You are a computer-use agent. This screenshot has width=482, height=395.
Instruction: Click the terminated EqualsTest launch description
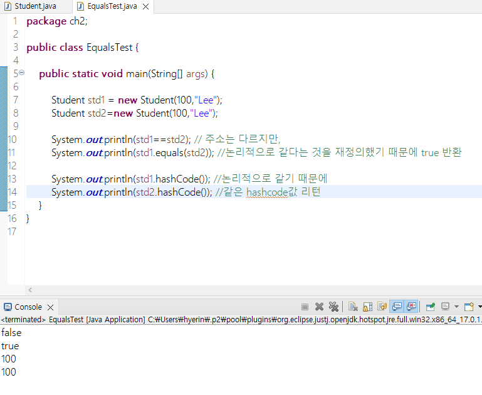pyautogui.click(x=241, y=320)
